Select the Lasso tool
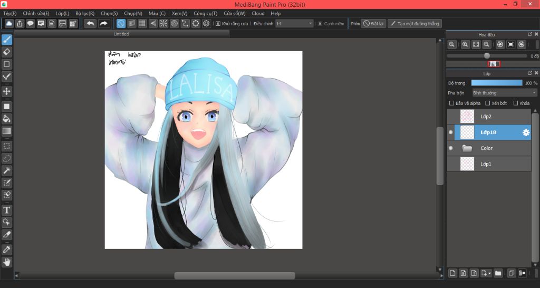540x288 pixels. [6, 158]
